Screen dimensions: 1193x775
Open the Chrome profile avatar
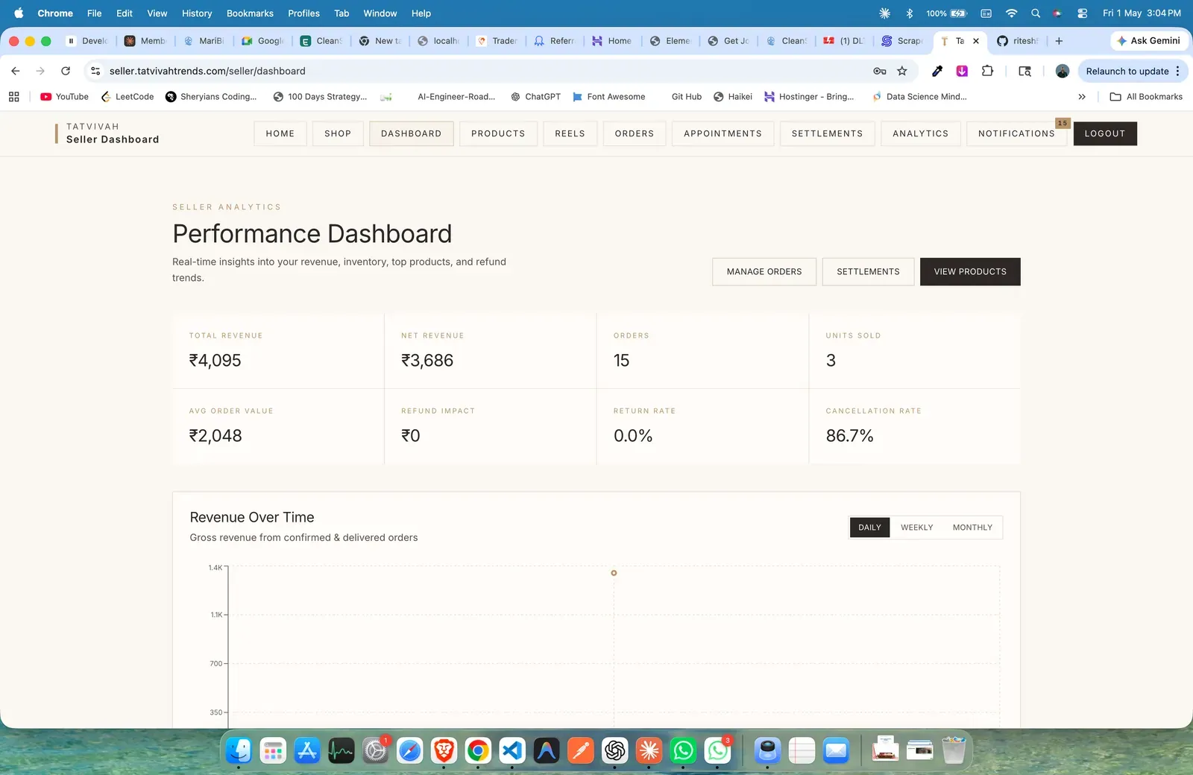coord(1063,71)
